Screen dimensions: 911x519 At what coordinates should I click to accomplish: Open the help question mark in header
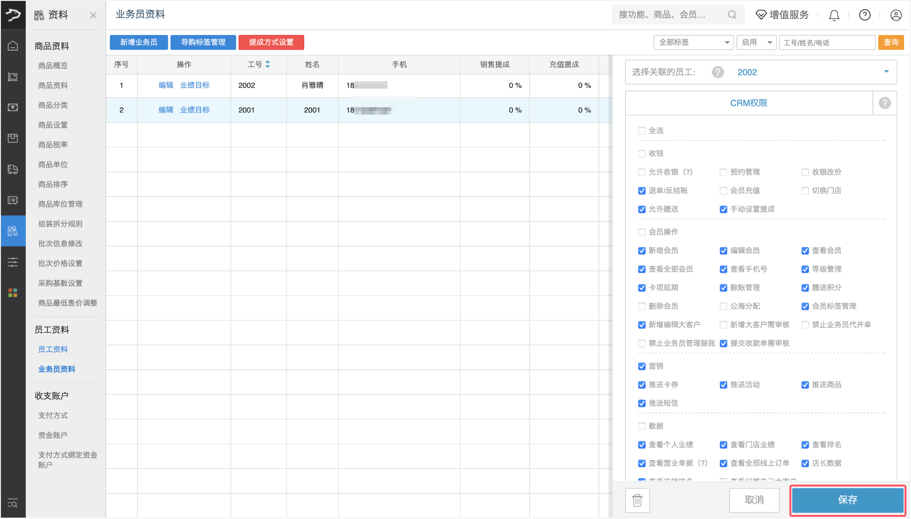click(x=865, y=15)
